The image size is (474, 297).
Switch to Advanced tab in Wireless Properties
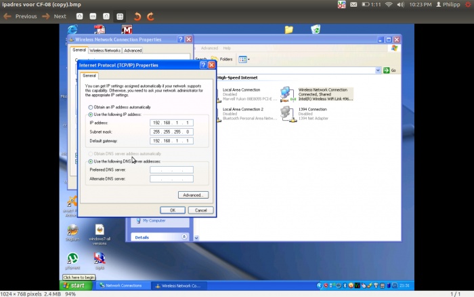click(133, 51)
